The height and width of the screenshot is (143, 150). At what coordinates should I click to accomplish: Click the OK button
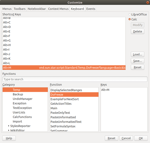tap(141, 138)
